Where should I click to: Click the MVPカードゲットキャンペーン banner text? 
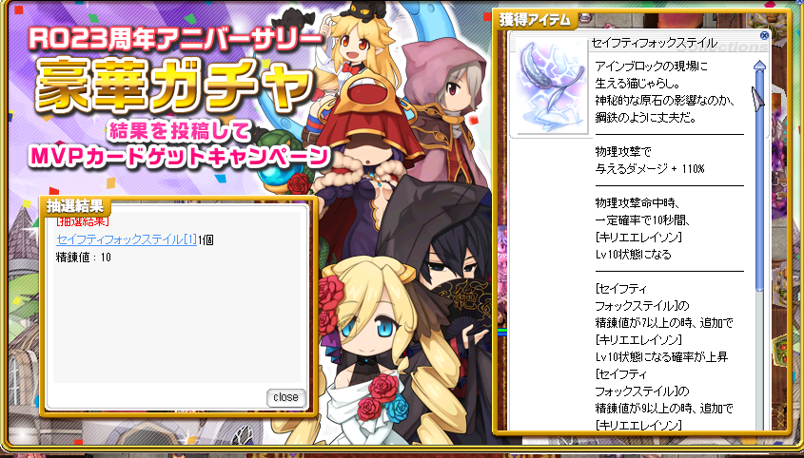pyautogui.click(x=179, y=156)
